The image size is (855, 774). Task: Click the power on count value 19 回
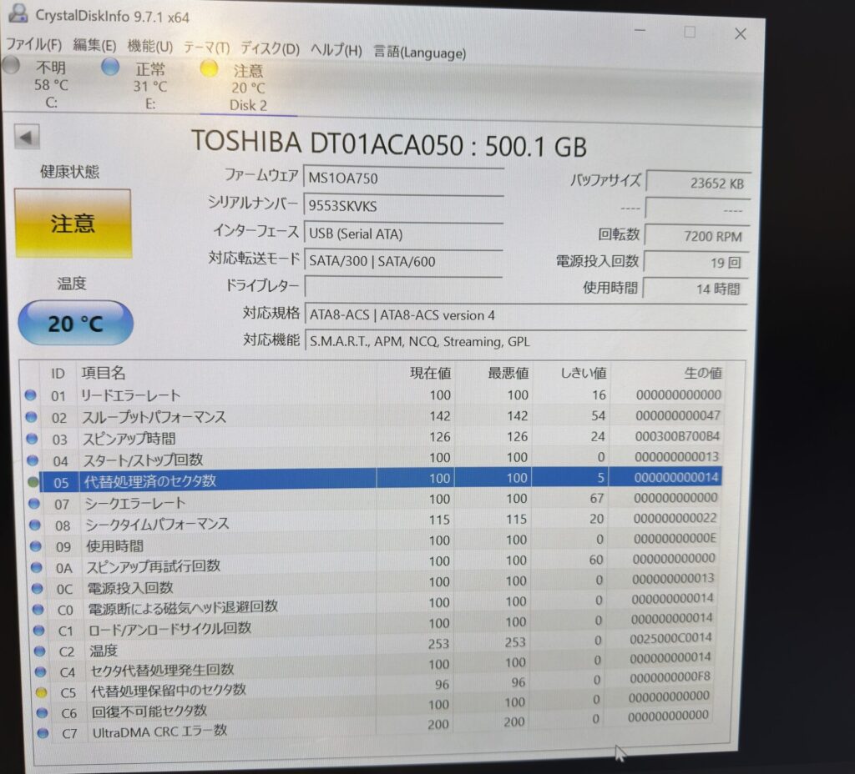pyautogui.click(x=696, y=262)
